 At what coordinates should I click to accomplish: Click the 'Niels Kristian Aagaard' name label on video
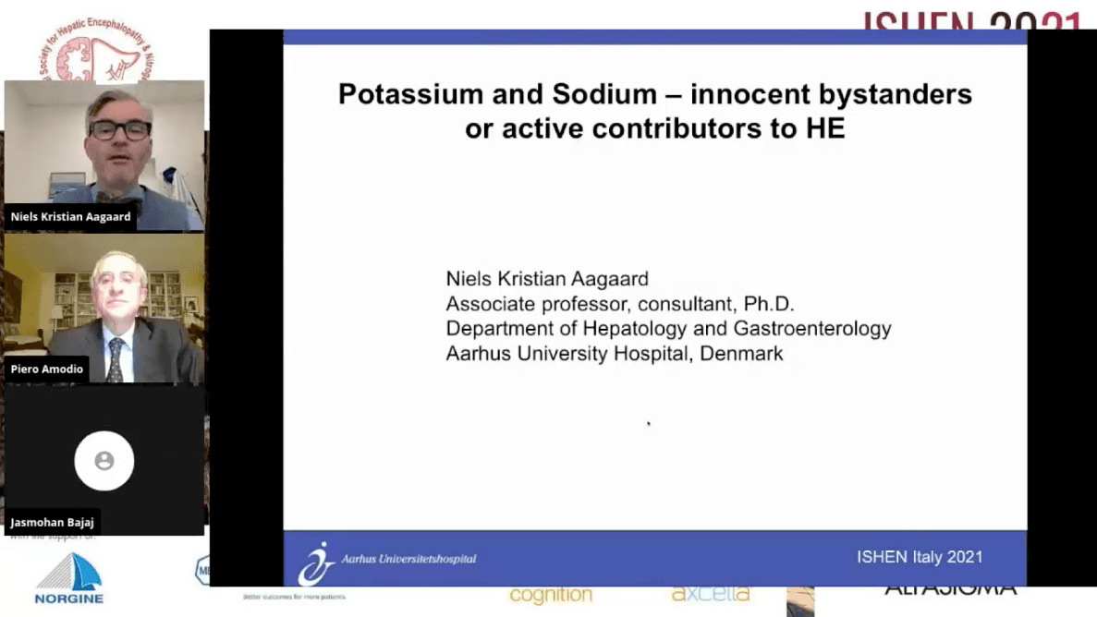pos(70,217)
